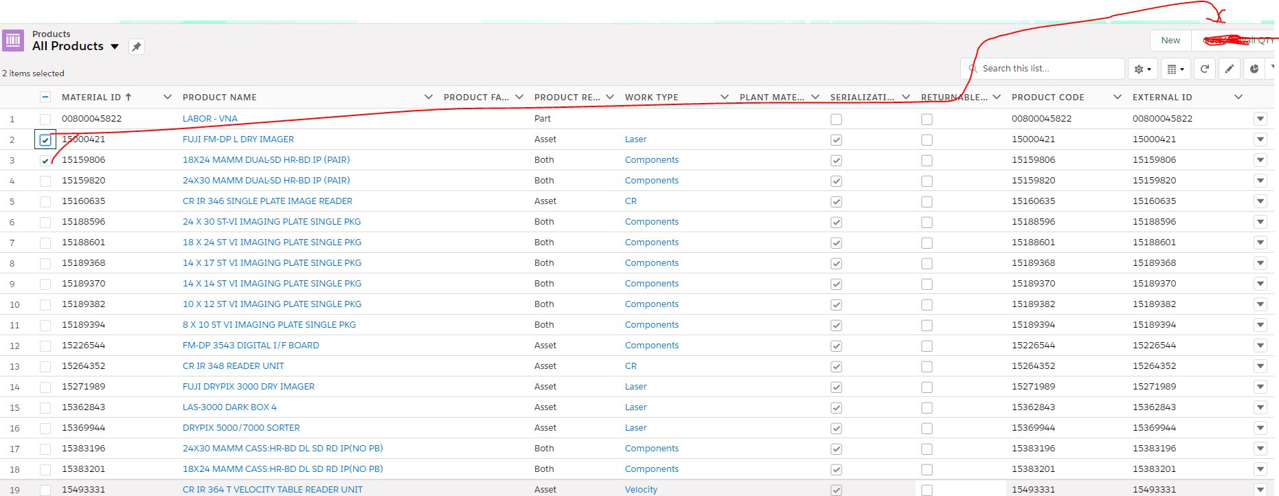Open the display-as table icon

click(1176, 69)
